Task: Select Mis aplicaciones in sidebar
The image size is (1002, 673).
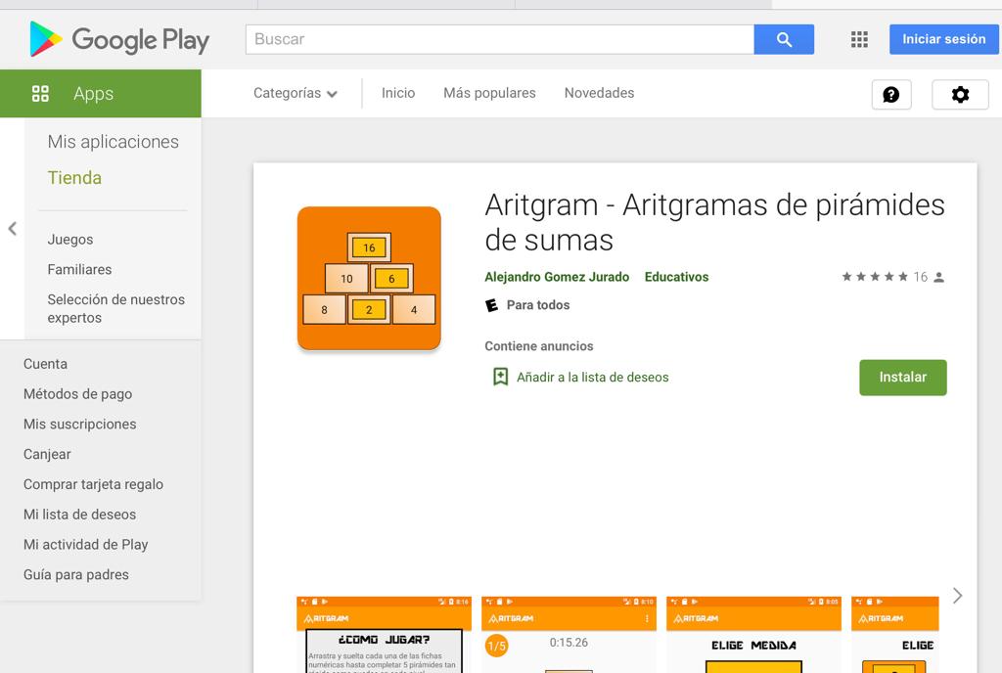Action: 114,142
